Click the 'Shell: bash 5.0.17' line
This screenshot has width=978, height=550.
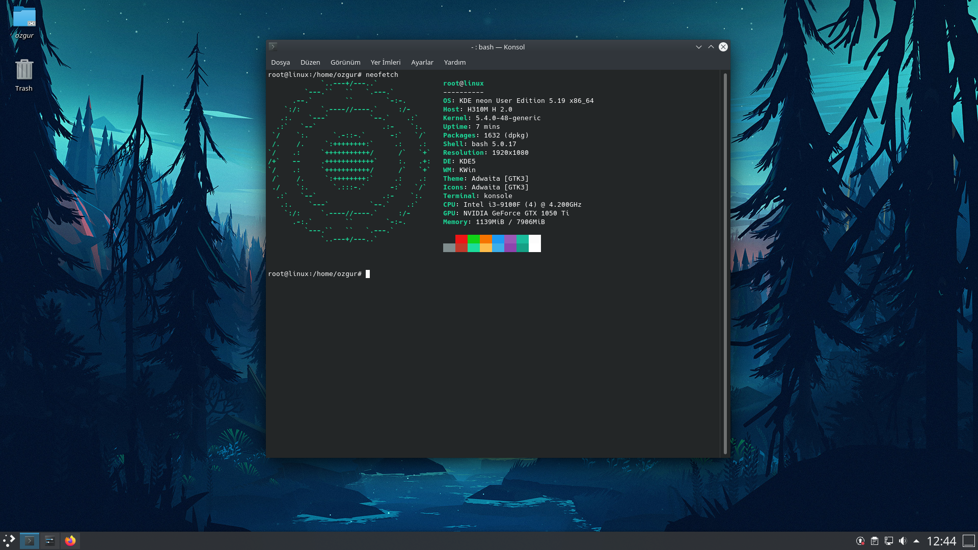[480, 144]
